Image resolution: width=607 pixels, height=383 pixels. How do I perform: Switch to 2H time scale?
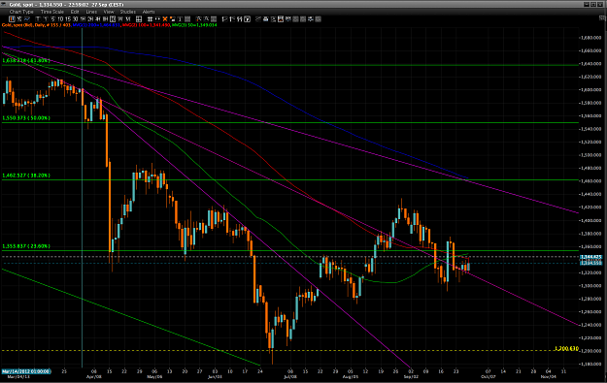(89, 19)
